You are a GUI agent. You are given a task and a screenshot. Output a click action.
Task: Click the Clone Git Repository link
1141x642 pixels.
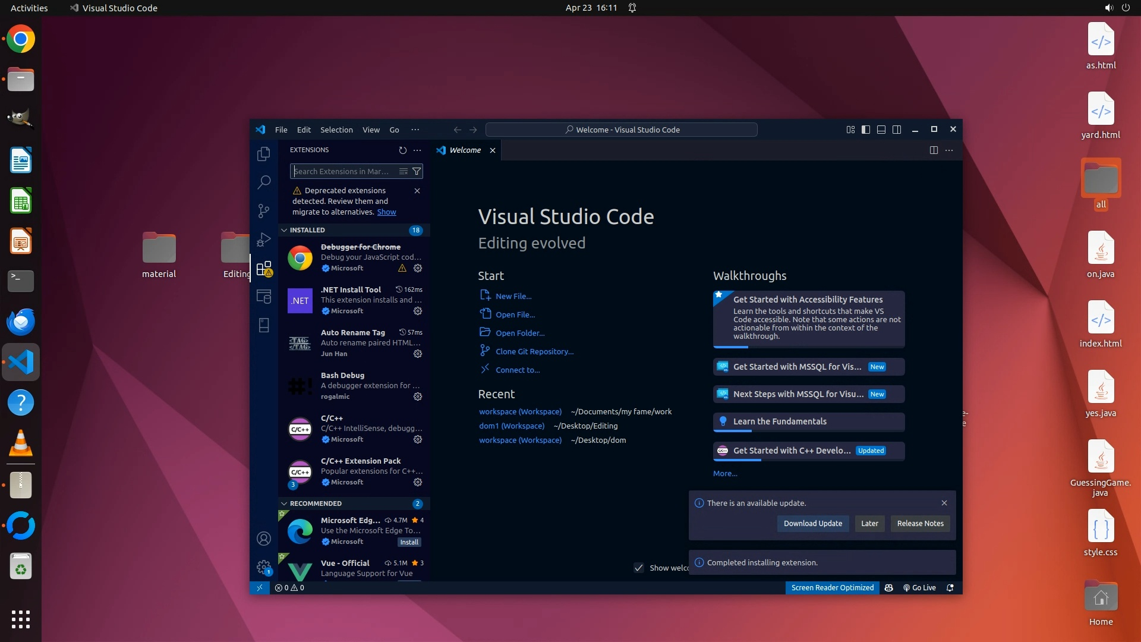(534, 351)
